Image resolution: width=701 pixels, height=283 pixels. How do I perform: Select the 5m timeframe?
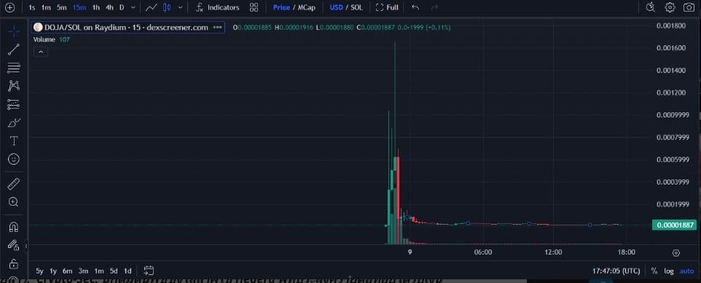point(62,7)
